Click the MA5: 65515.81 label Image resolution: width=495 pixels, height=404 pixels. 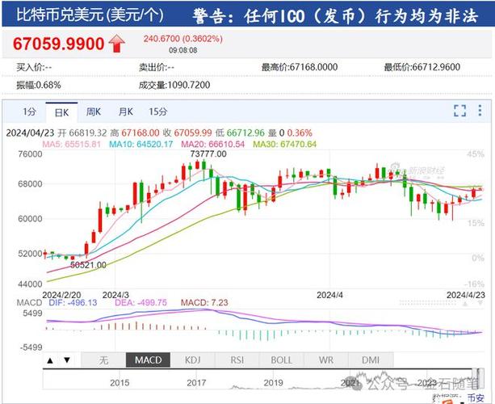[72, 145]
